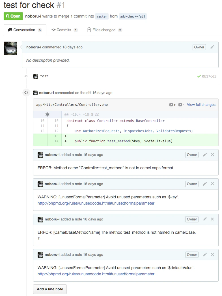Screen dimensions: 222x296
Task: Open the Conversation tab
Action: 25,30
